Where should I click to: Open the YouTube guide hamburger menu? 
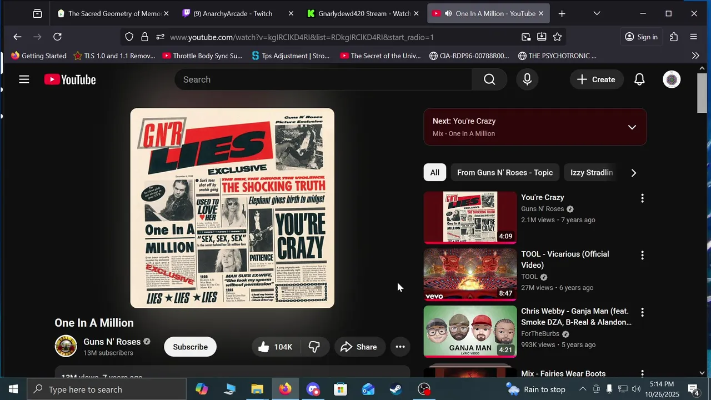(24, 79)
